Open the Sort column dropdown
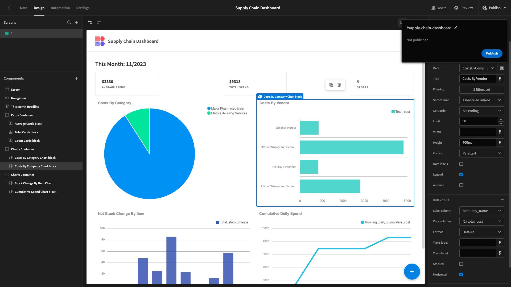The width and height of the screenshot is (511, 287). click(482, 100)
